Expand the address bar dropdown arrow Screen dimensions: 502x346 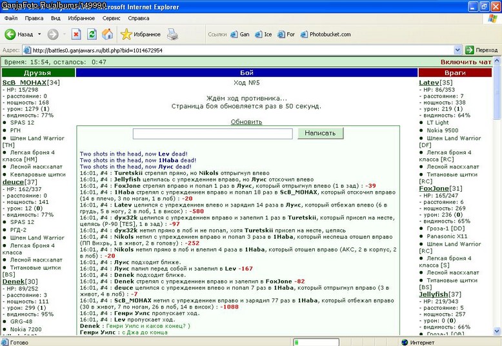(x=457, y=50)
